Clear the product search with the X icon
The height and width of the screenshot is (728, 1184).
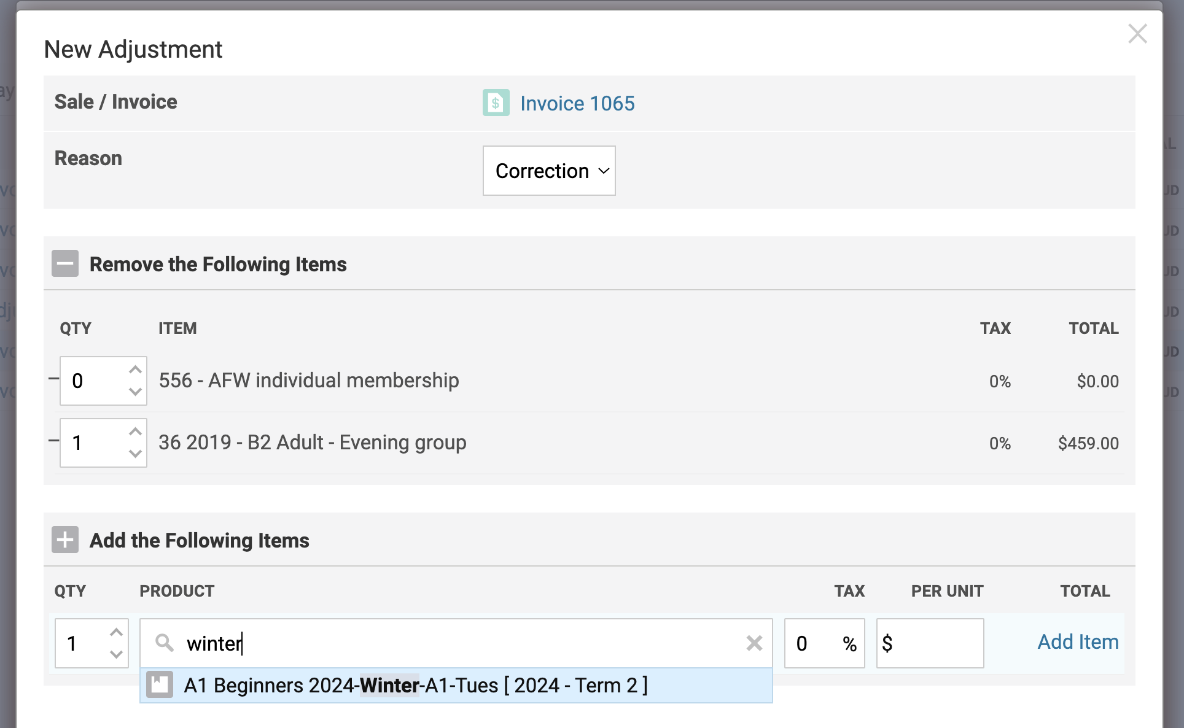coord(754,643)
